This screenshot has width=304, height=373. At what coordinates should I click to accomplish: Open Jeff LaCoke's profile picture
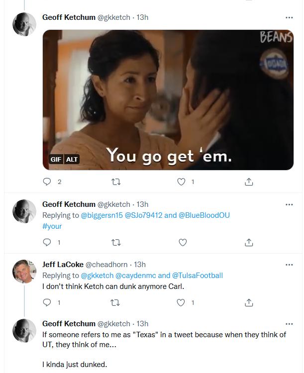click(24, 272)
